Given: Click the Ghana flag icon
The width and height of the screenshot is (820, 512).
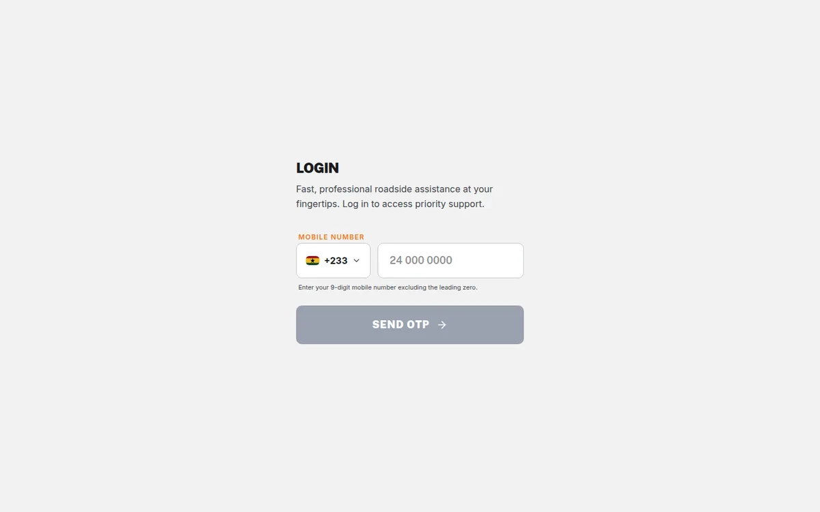Looking at the screenshot, I should 312,261.
